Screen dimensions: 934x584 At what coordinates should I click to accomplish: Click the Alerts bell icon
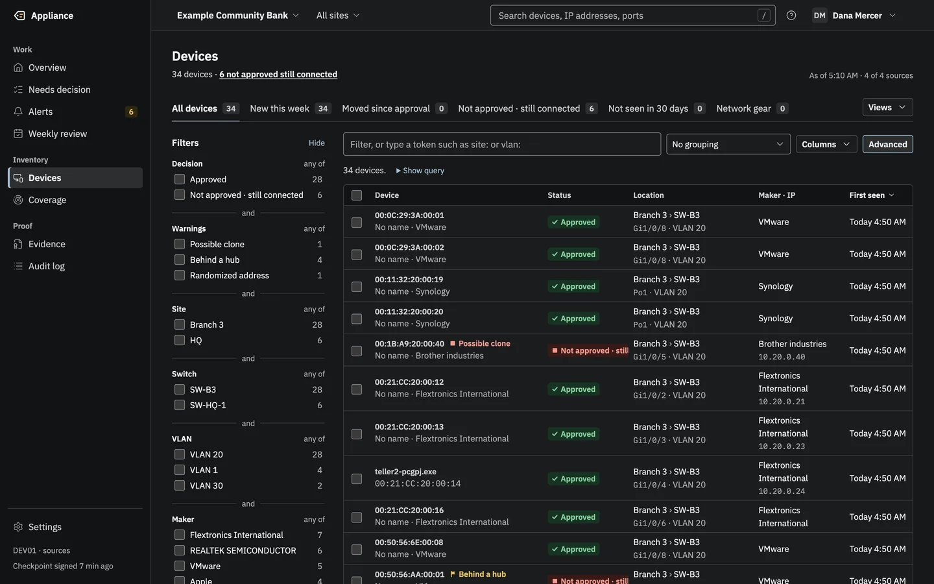pos(18,112)
